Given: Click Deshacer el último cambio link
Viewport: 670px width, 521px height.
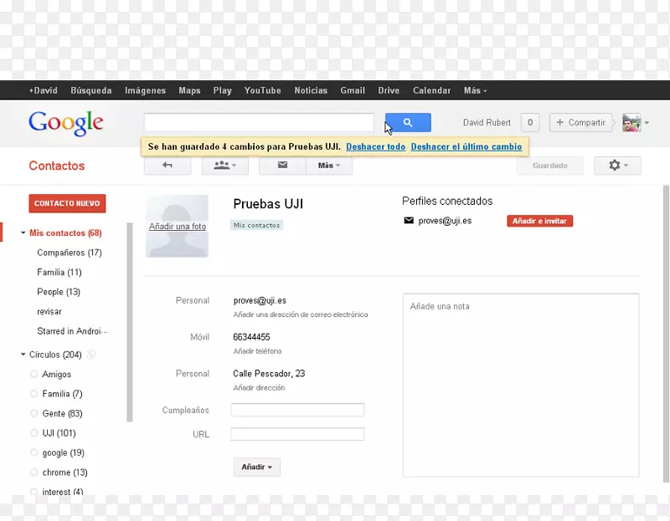Looking at the screenshot, I should [x=466, y=146].
